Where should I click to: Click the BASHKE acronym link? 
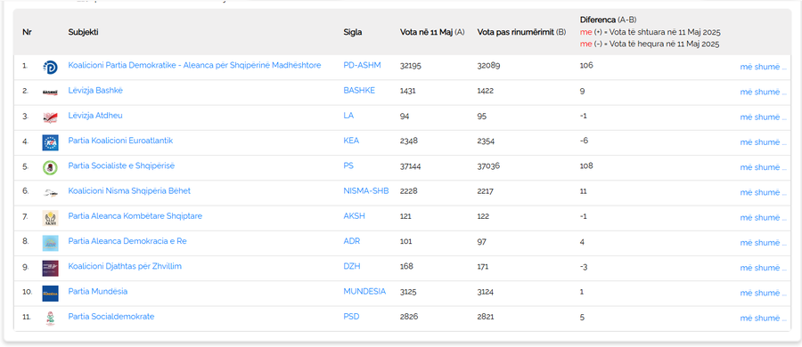click(359, 91)
